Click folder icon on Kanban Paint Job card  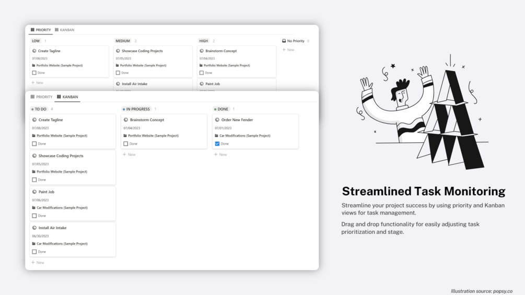click(x=34, y=208)
